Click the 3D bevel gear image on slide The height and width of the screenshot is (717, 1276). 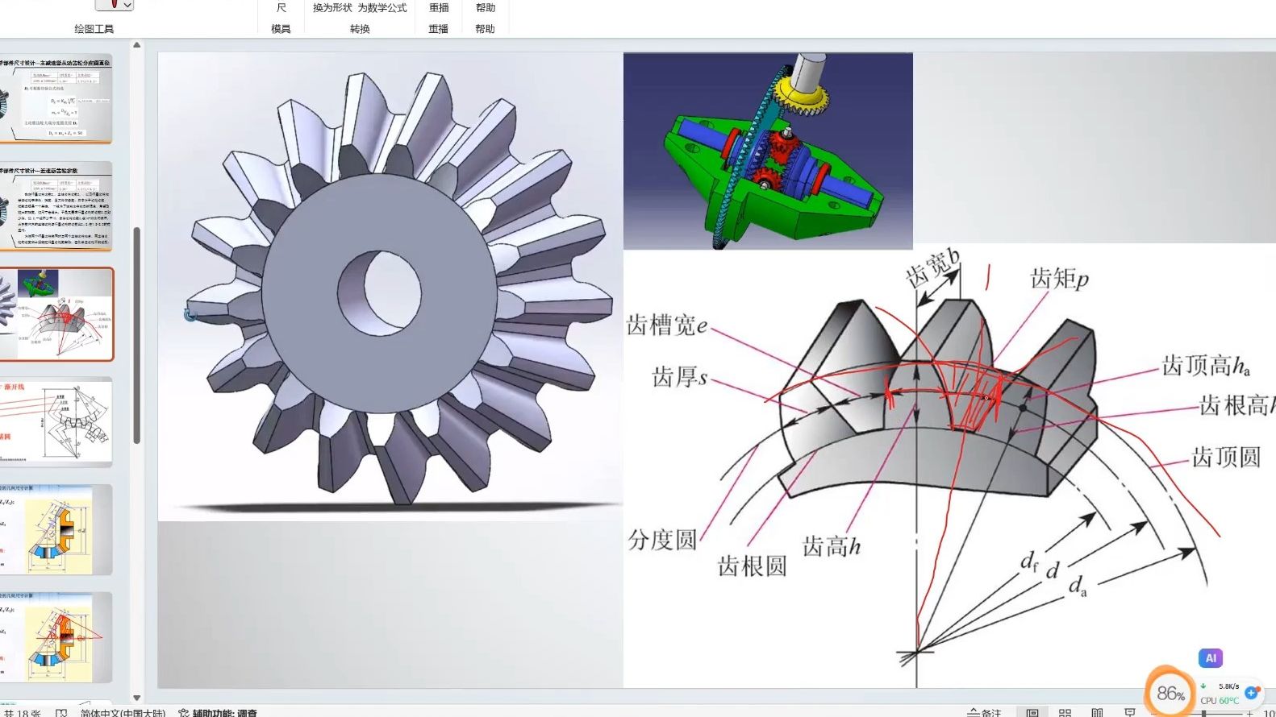coord(390,287)
